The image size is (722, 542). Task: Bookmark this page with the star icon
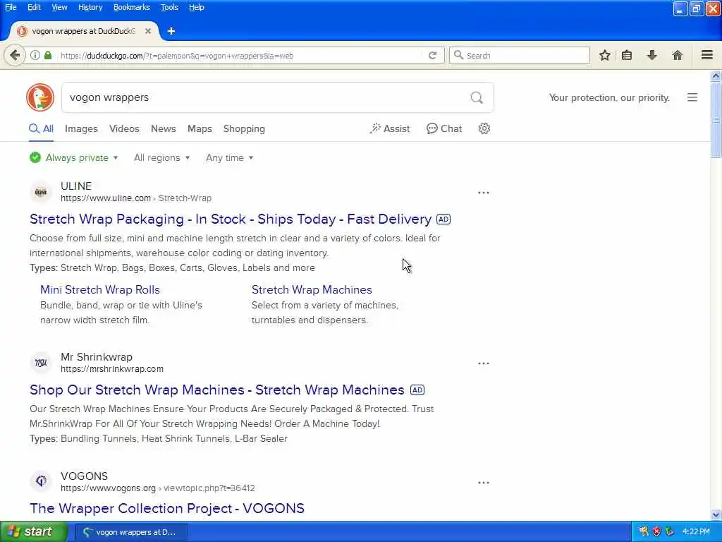[604, 56]
